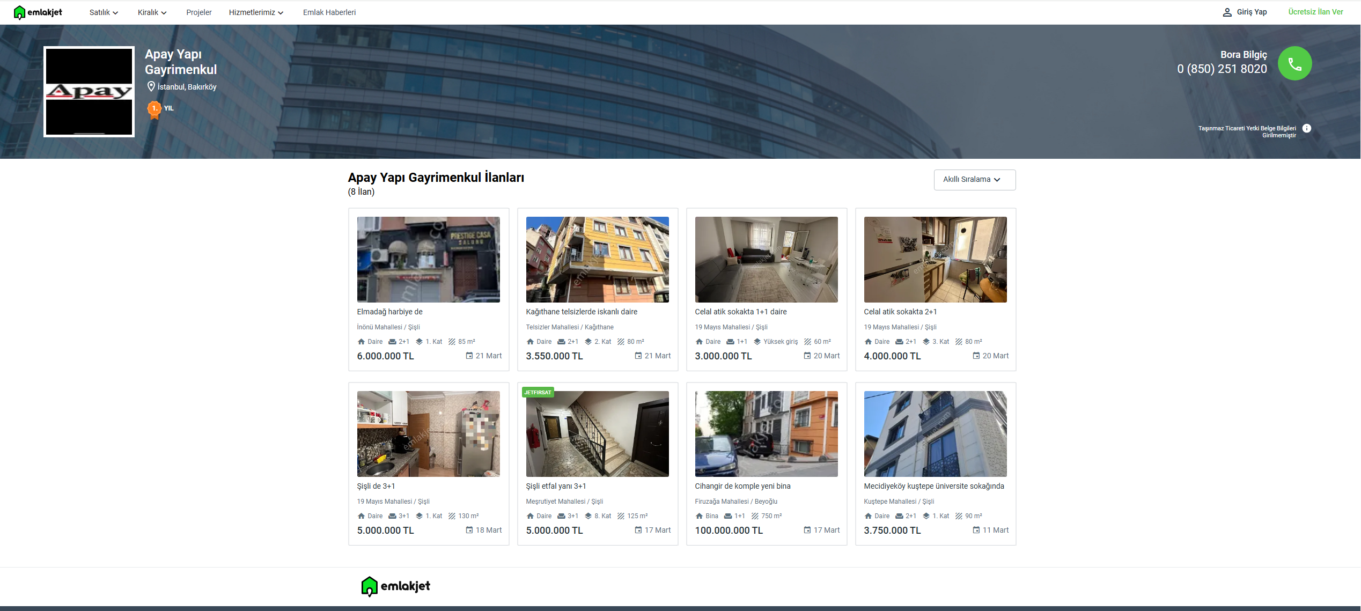1361x611 pixels.
Task: Click the JETFIRSAT badge on listing
Action: pyautogui.click(x=538, y=393)
